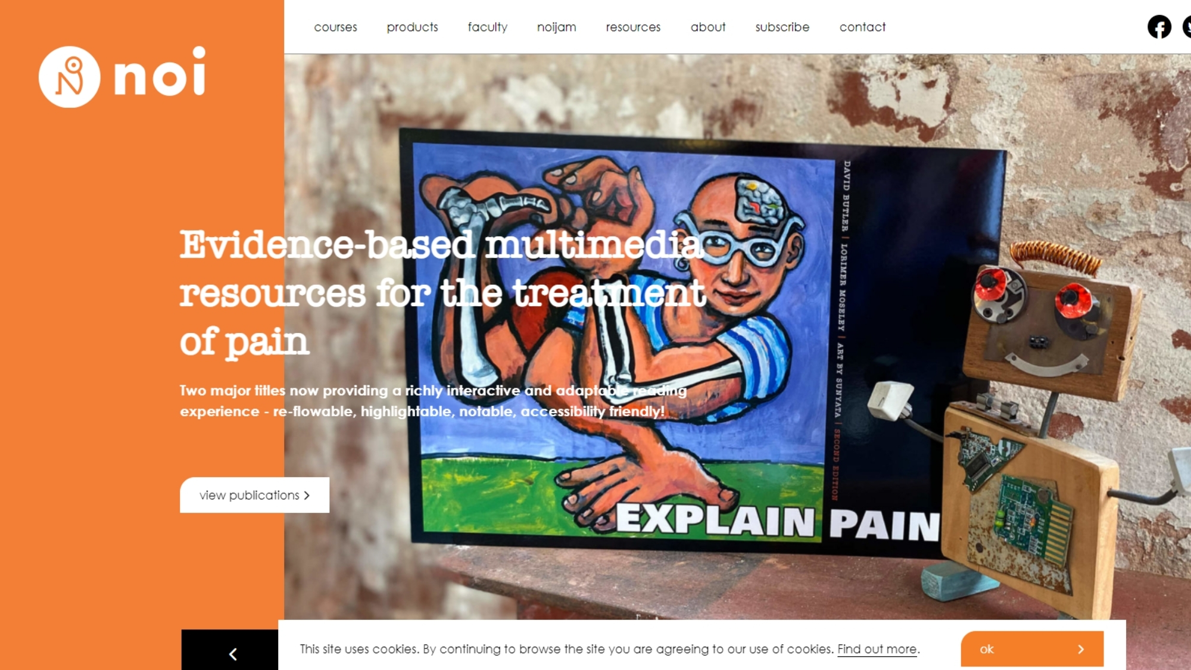Open the products menu
1191x670 pixels.
(412, 27)
